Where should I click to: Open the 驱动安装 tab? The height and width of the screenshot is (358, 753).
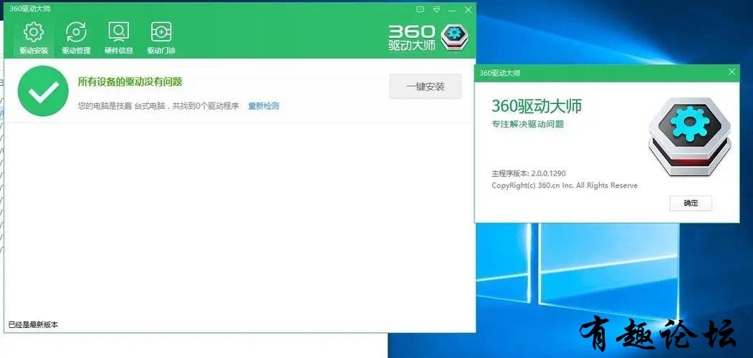click(x=34, y=39)
